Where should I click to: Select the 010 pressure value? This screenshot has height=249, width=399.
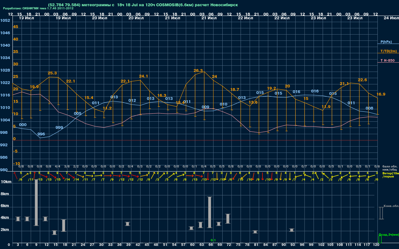224,105
